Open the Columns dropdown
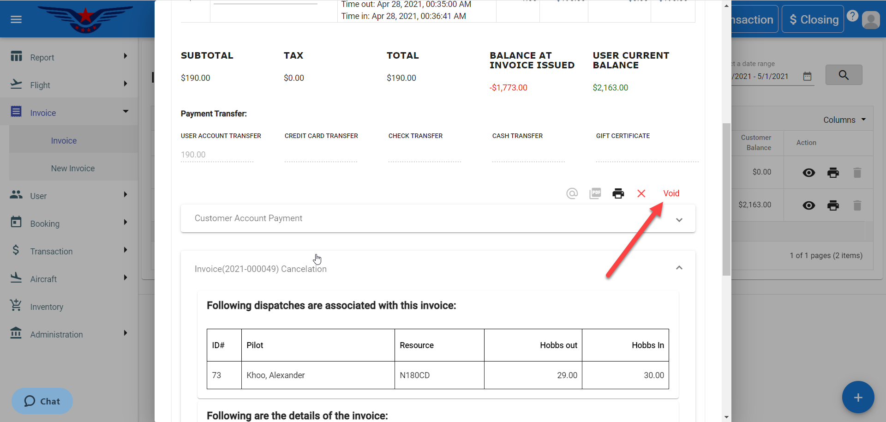The image size is (886, 422). [844, 120]
